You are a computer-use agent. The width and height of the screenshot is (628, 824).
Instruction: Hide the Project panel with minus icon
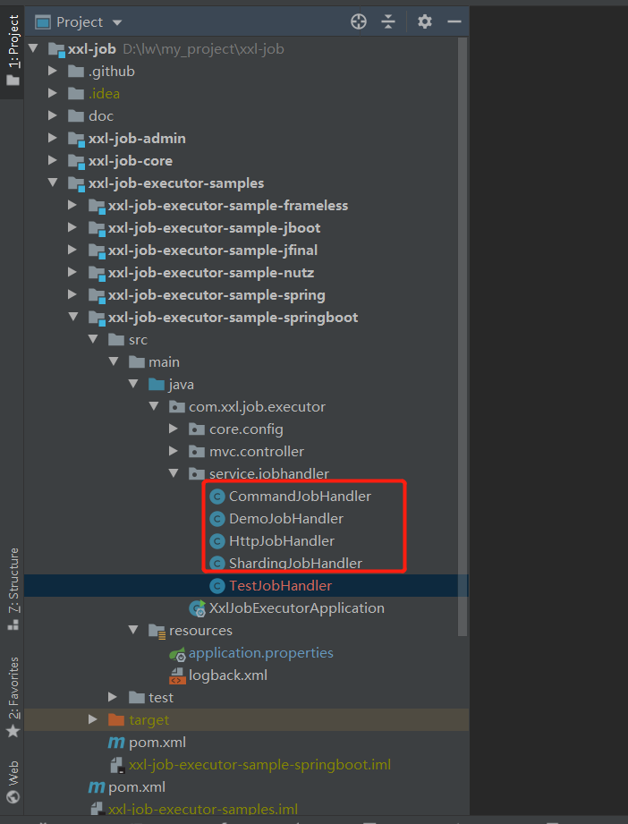click(x=454, y=21)
